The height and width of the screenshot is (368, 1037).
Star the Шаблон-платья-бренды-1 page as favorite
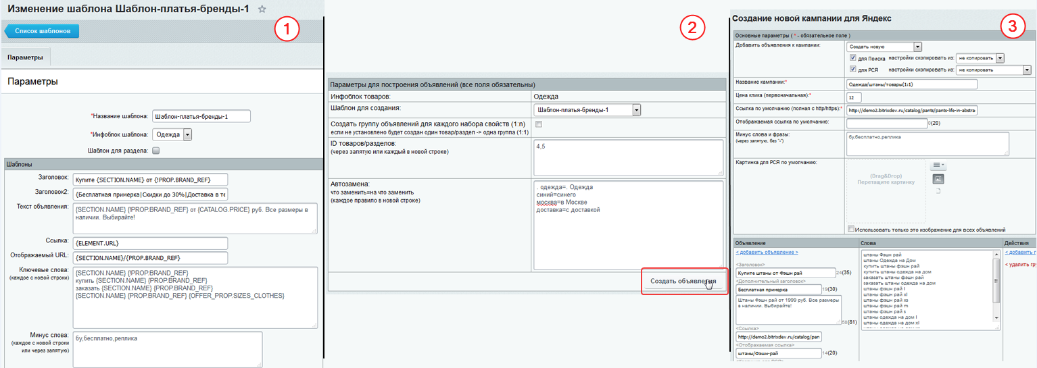(262, 9)
